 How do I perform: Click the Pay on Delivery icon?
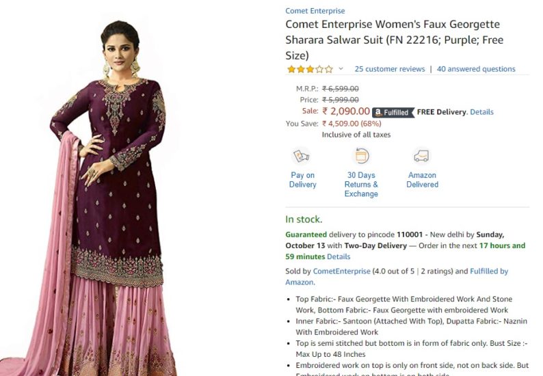(302, 156)
